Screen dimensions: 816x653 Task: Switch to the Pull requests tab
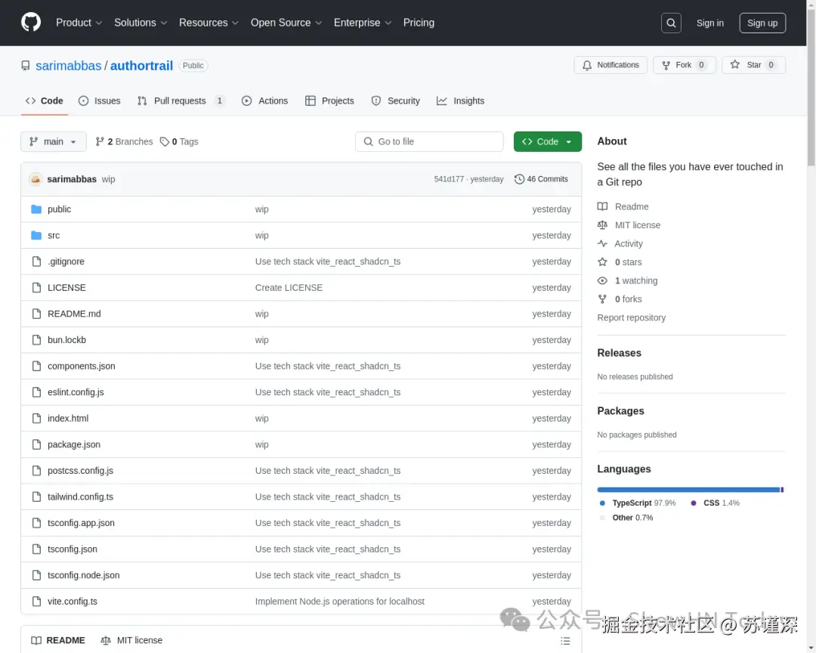pyautogui.click(x=180, y=101)
